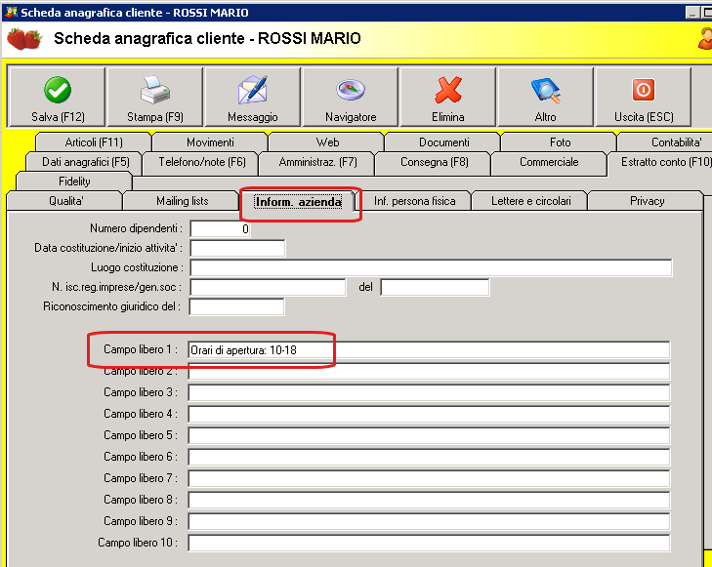Focus the Data costituzione/inizio attivita' field
712x567 pixels.
237,248
